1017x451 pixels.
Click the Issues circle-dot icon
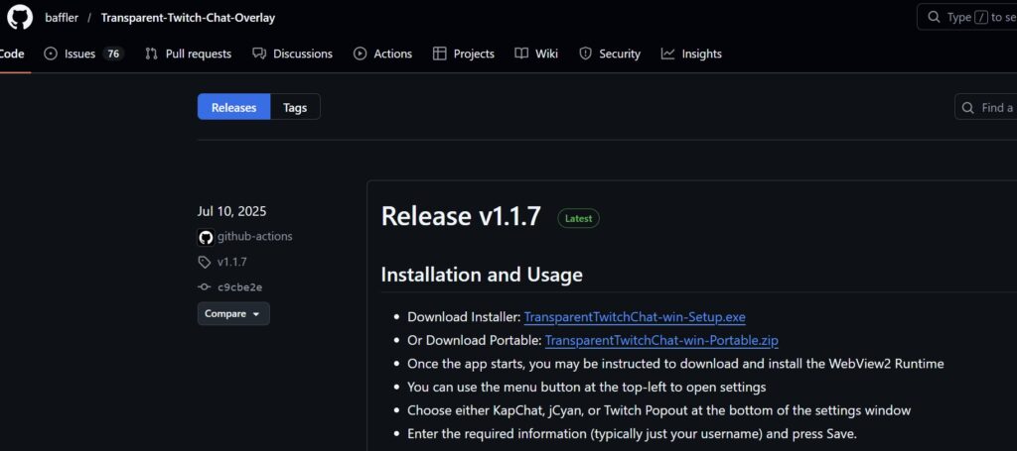click(51, 54)
